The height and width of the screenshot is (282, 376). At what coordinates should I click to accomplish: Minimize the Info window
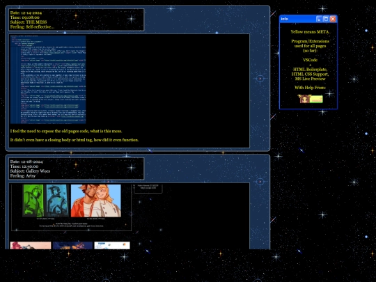(x=319, y=19)
